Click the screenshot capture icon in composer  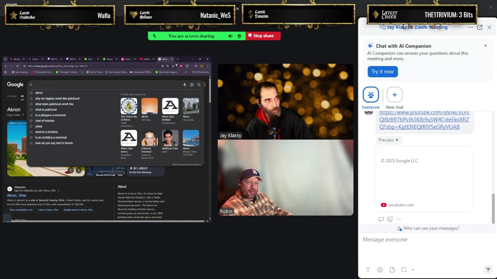[x=404, y=270]
